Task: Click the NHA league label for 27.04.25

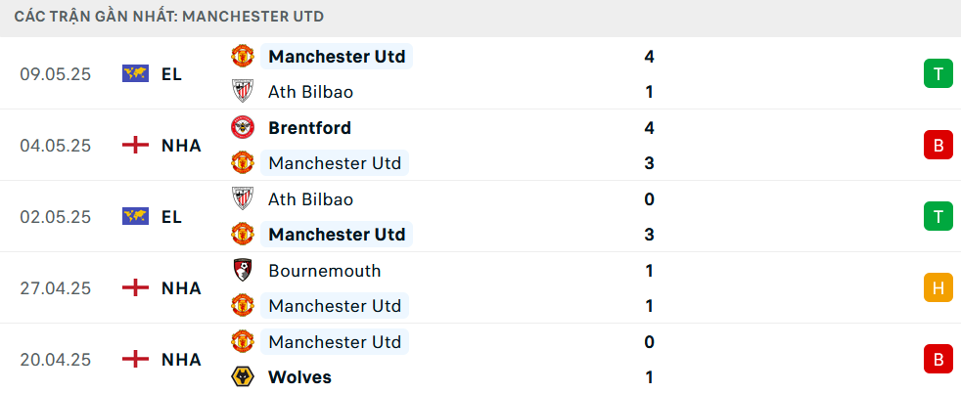Action: point(181,288)
